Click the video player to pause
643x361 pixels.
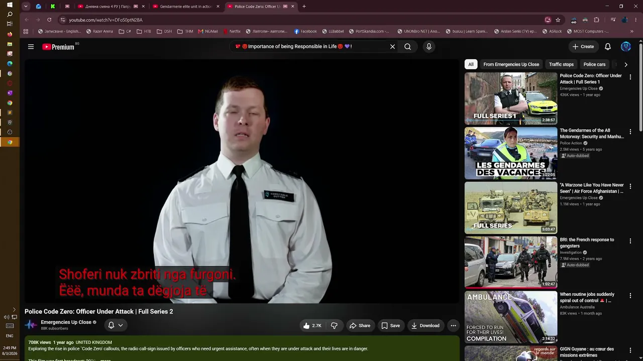(242, 181)
